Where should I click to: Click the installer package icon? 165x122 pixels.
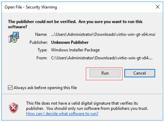click(14, 37)
